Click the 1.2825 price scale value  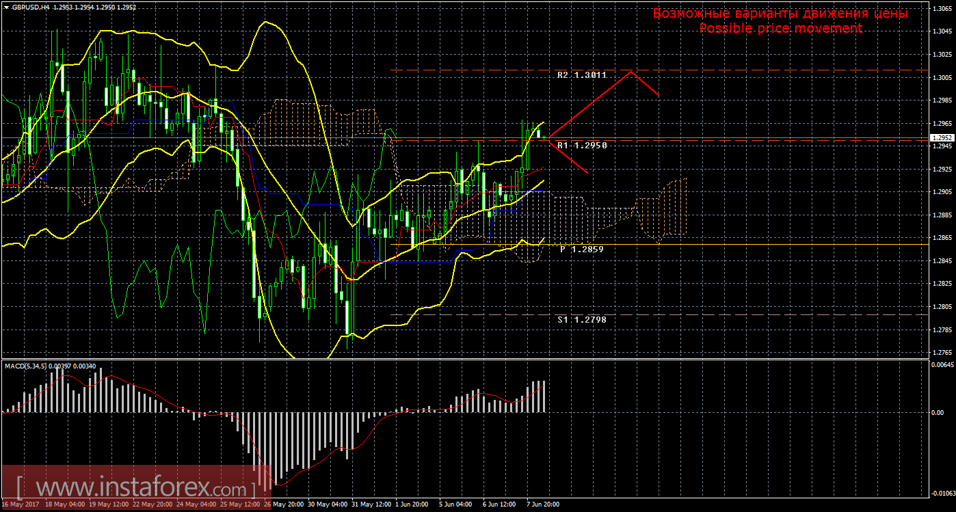[x=942, y=284]
